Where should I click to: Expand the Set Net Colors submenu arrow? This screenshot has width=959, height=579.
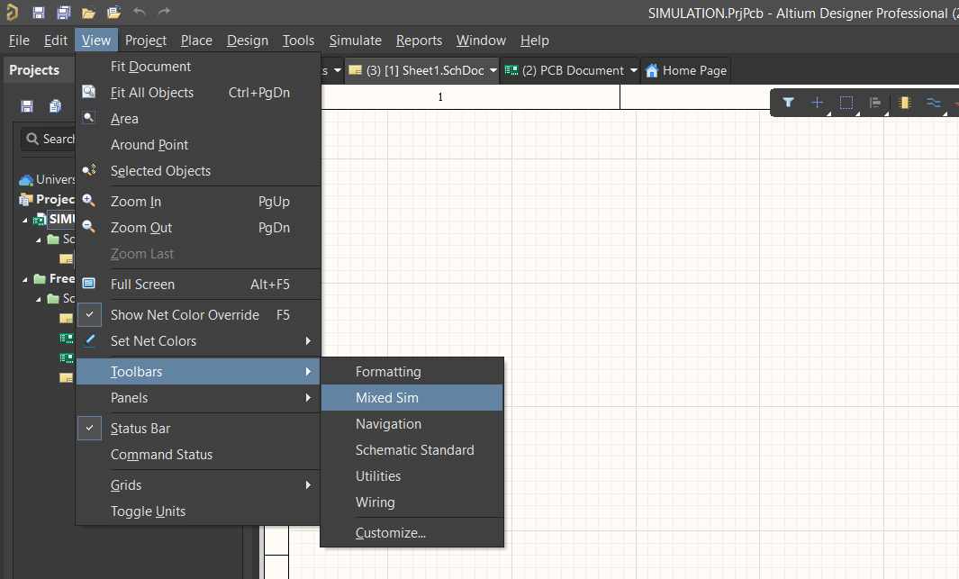point(308,340)
